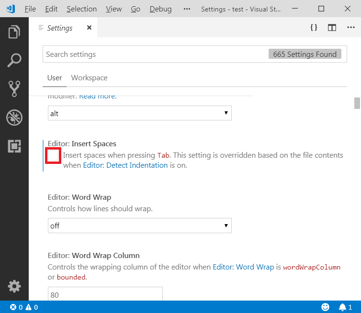Split the editor with the split icon
The height and width of the screenshot is (313, 361).
coord(332,28)
